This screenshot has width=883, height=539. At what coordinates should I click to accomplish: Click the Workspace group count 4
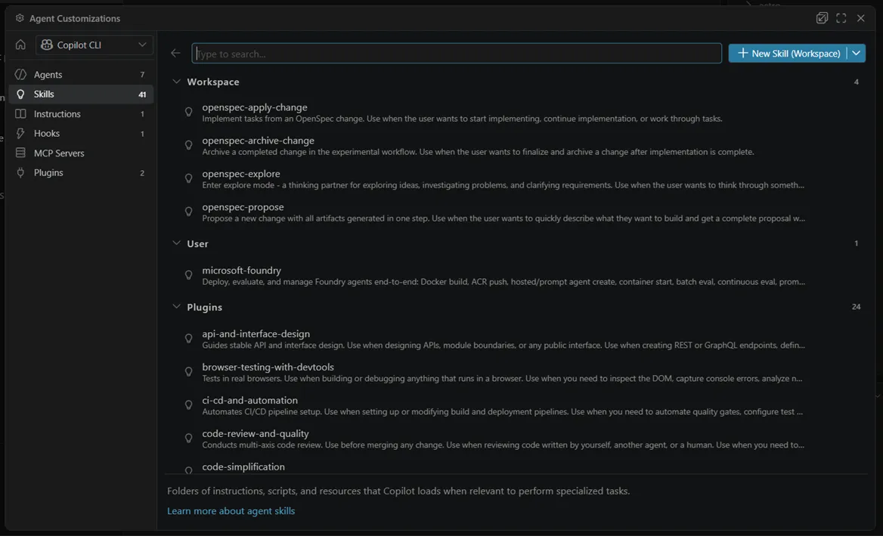click(856, 82)
